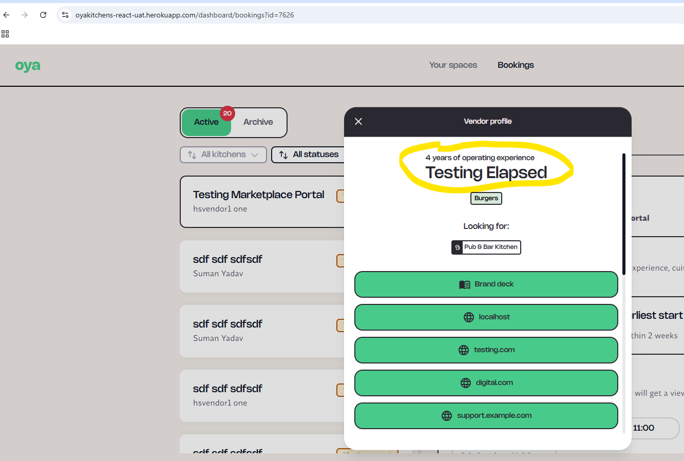Close the Vendor profile panel
Image resolution: width=684 pixels, height=461 pixels.
(x=358, y=122)
